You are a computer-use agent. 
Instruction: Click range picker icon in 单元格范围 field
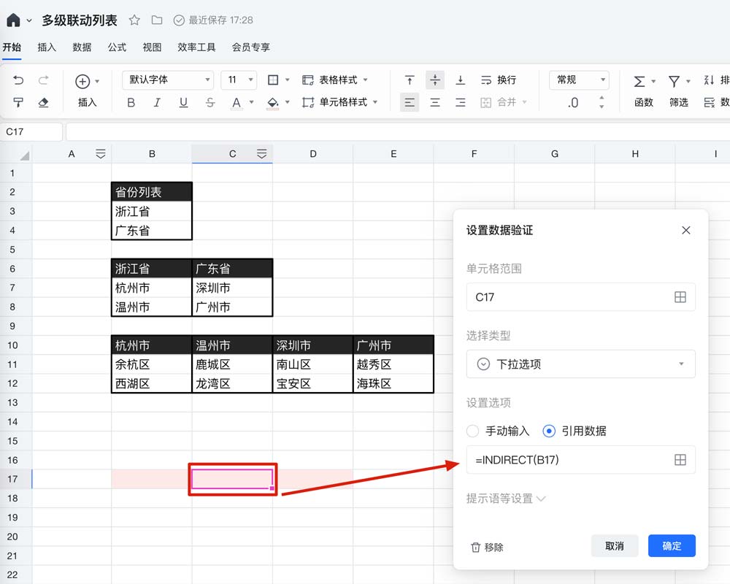pos(680,297)
